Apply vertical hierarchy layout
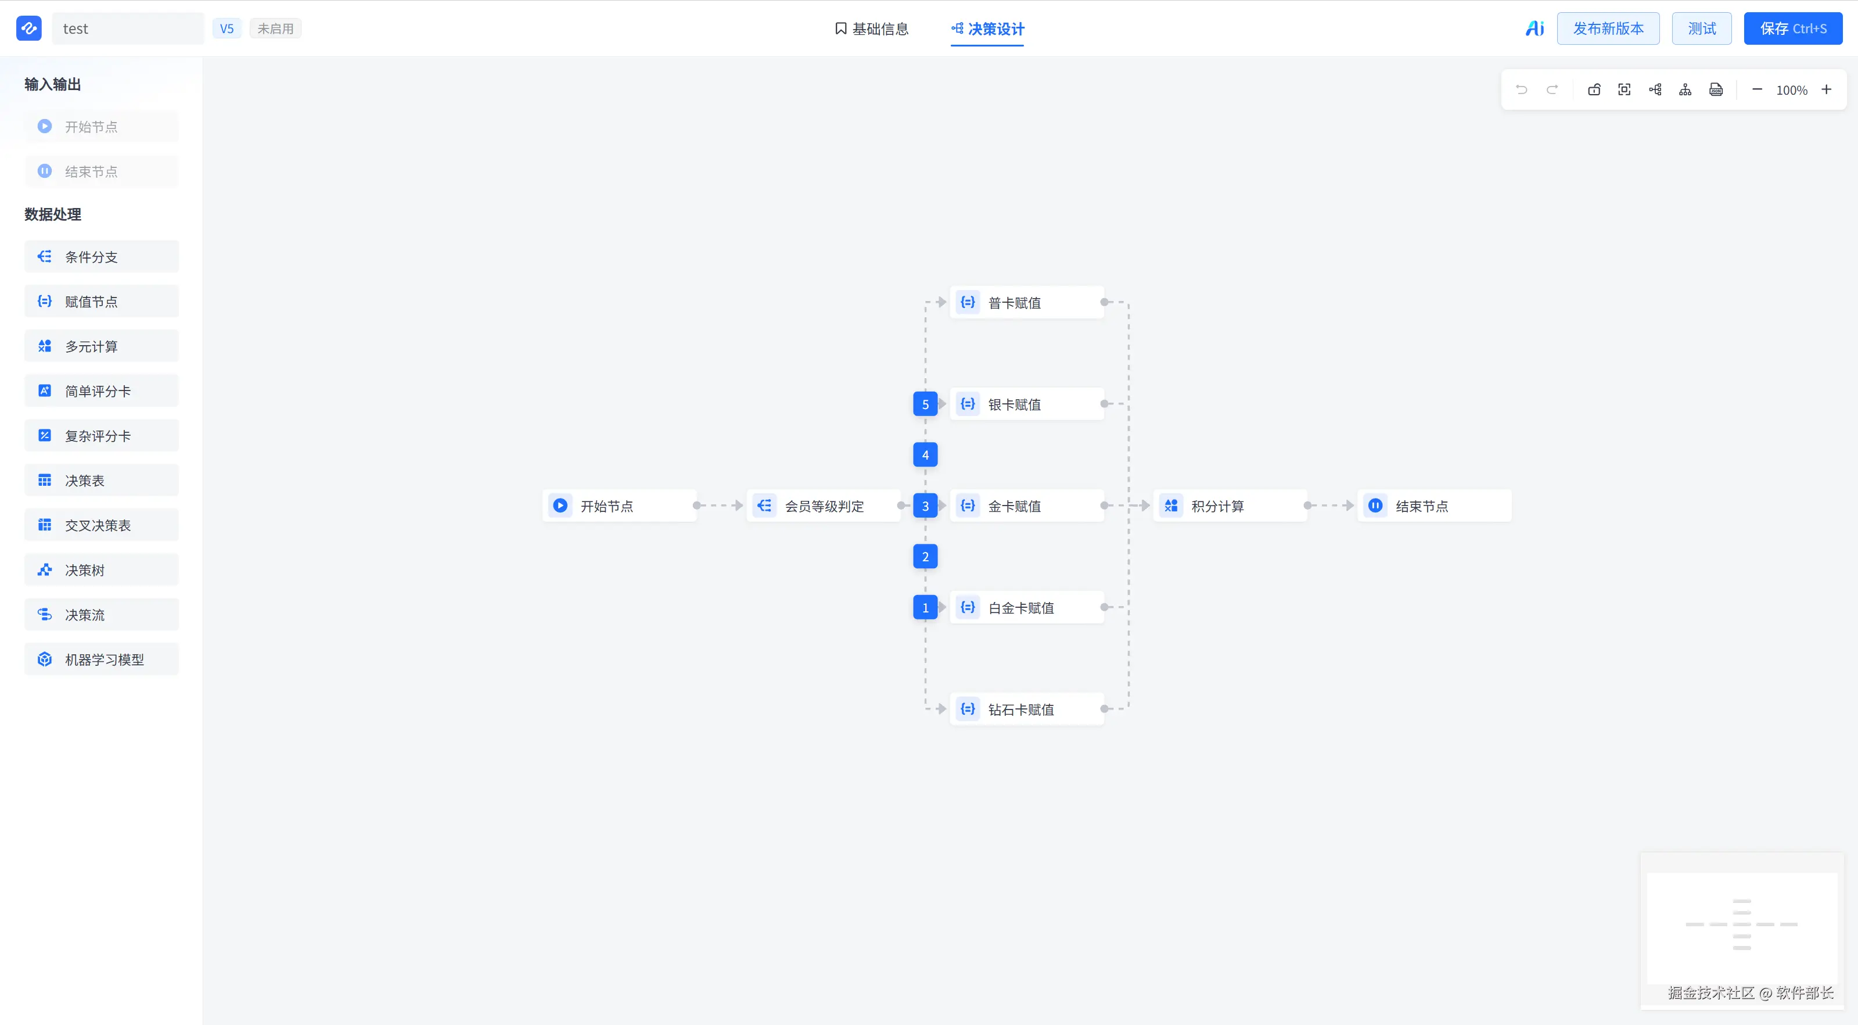The width and height of the screenshot is (1858, 1025). click(1686, 89)
